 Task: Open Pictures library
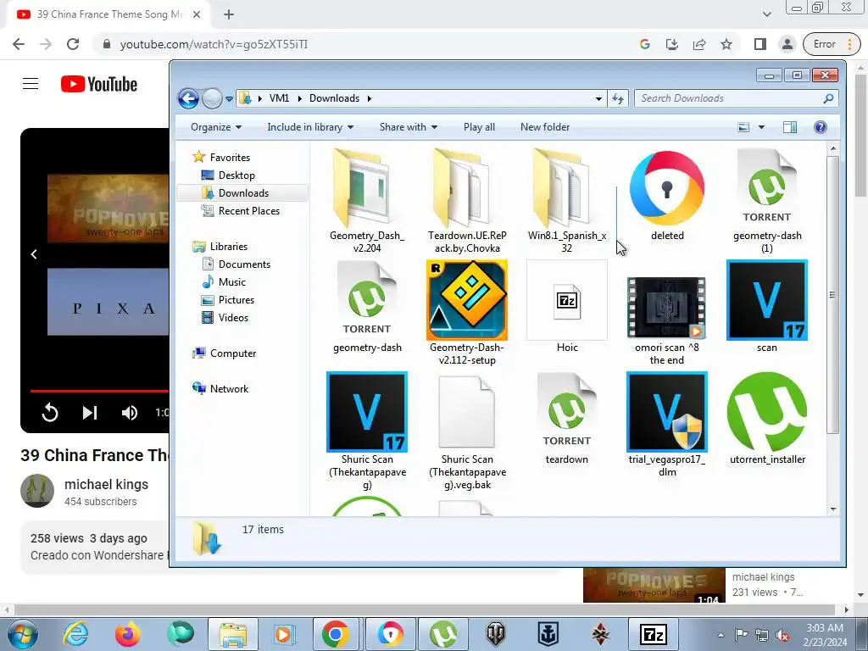coord(236,299)
